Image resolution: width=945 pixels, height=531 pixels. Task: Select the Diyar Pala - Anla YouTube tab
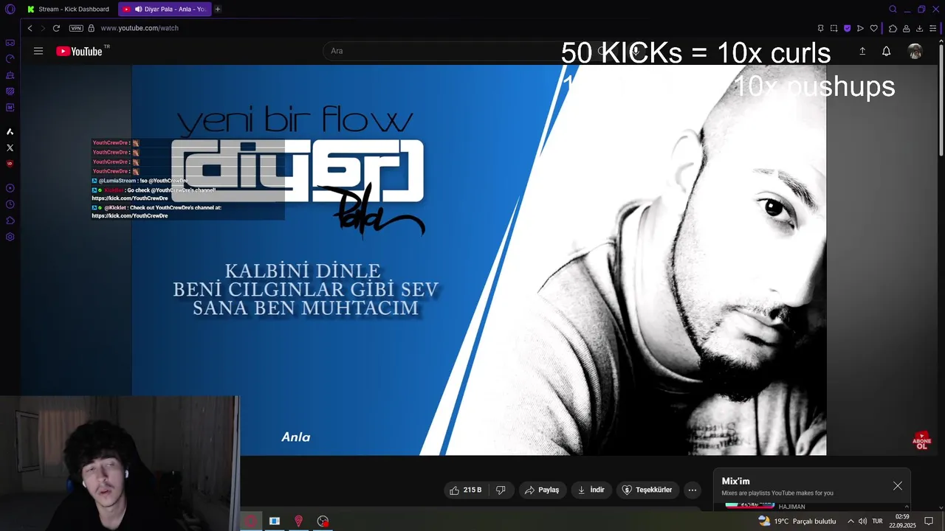pyautogui.click(x=164, y=9)
